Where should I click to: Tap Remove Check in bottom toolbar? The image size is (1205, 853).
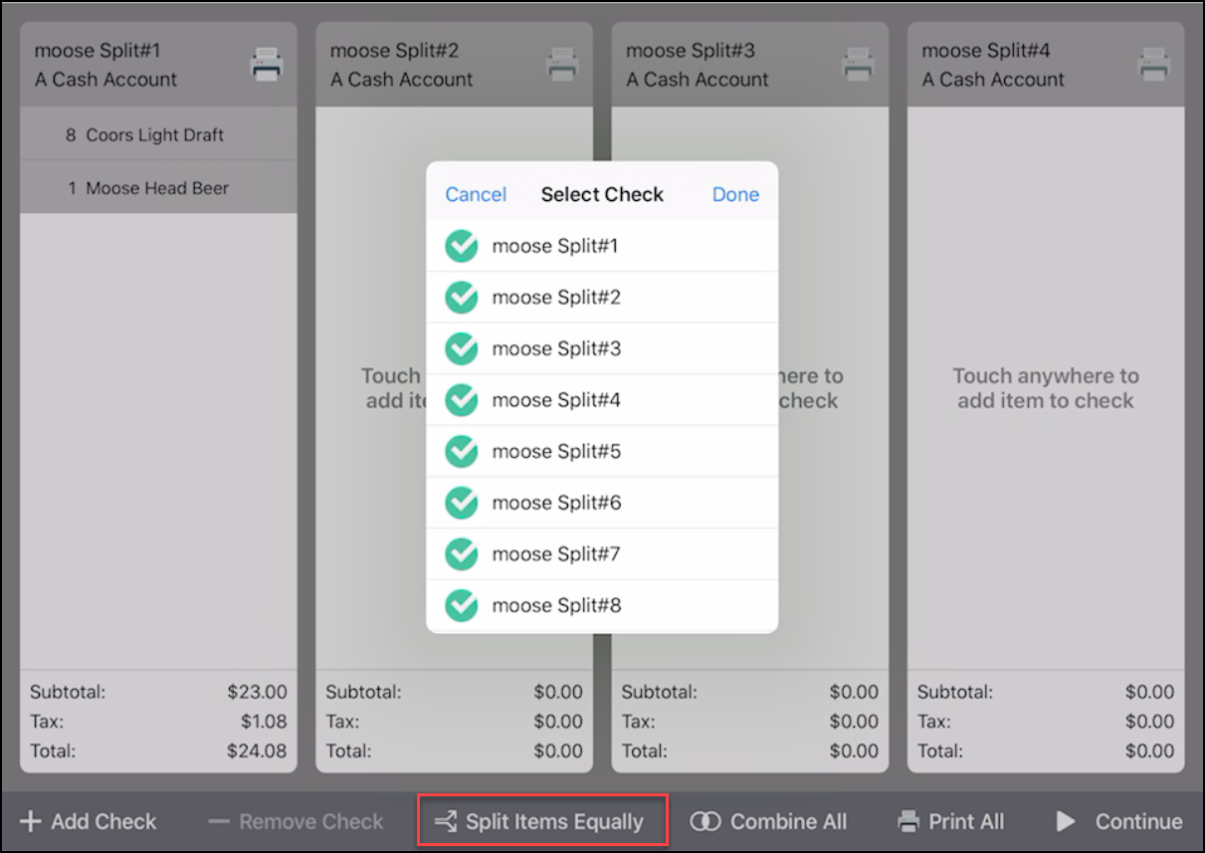297,822
